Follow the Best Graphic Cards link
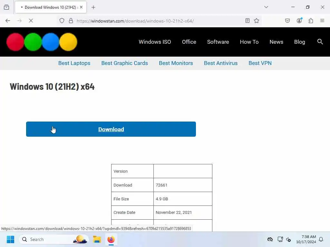This screenshot has height=247, width=330. (125, 63)
